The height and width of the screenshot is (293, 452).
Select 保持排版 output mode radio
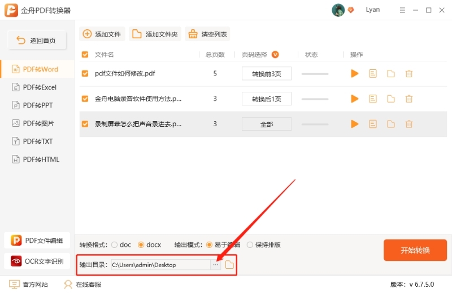(250, 245)
